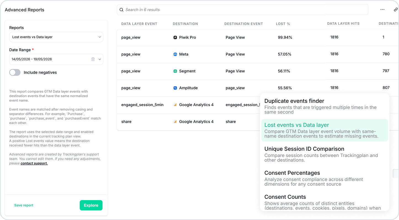Select Consent Percentages from the list

tap(325, 178)
